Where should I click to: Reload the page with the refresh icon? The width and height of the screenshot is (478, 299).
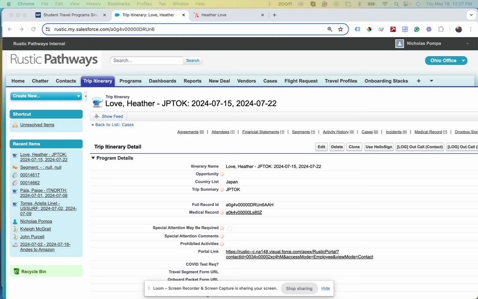[34, 29]
